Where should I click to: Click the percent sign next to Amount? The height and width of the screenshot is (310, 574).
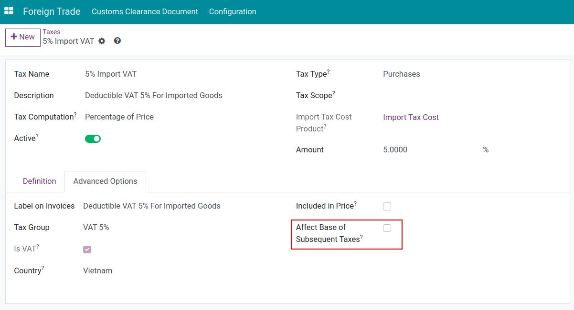(486, 150)
